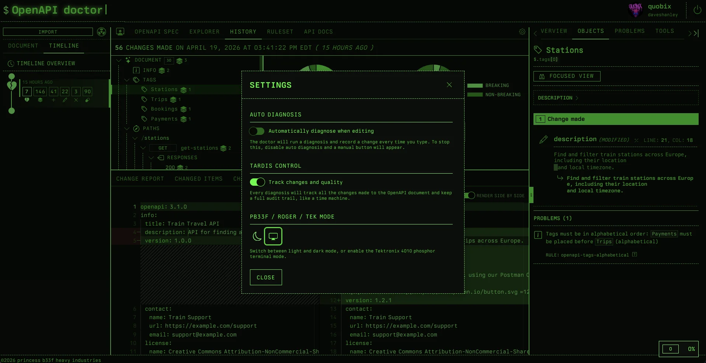Image resolution: width=706 pixels, height=363 pixels.
Task: Click the rule help icon for openapi-tags-alphabetical
Action: point(634,255)
